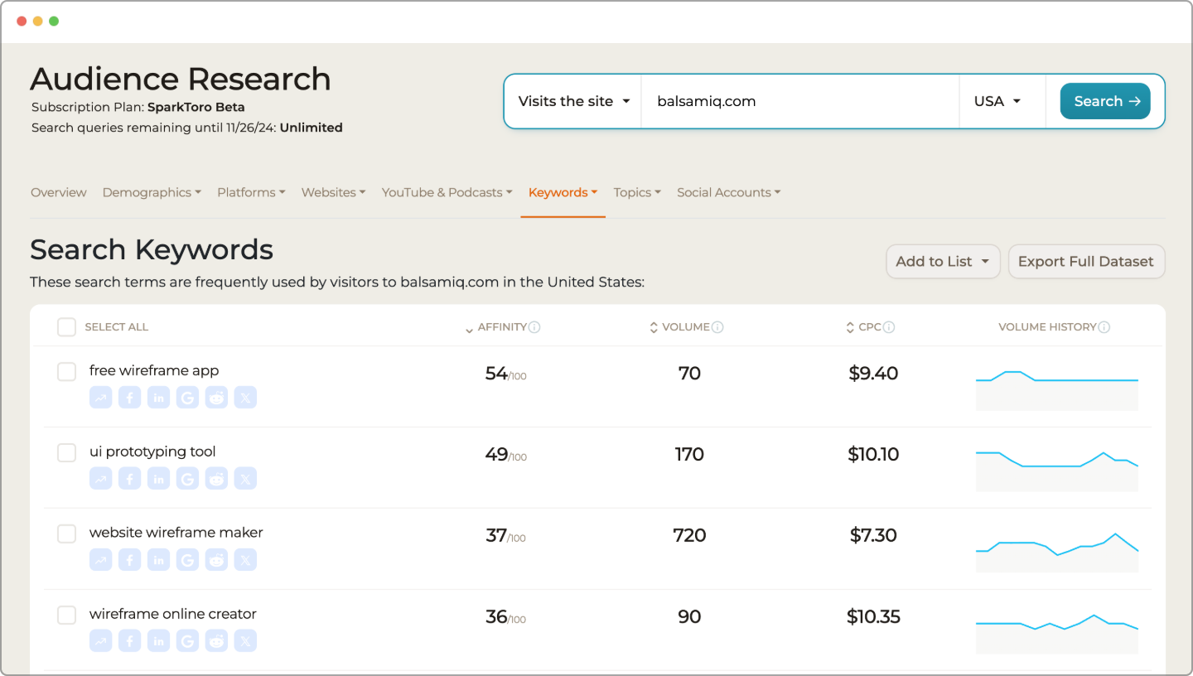This screenshot has height=676, width=1193.
Task: Expand the Social Accounts menu
Action: (729, 192)
